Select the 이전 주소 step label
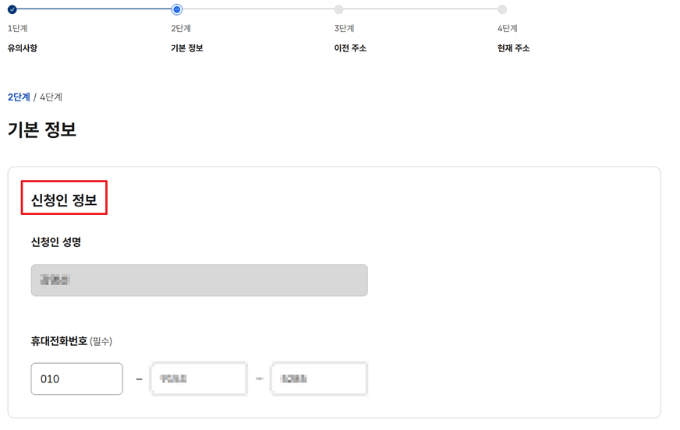This screenshot has height=430, width=680. (350, 48)
